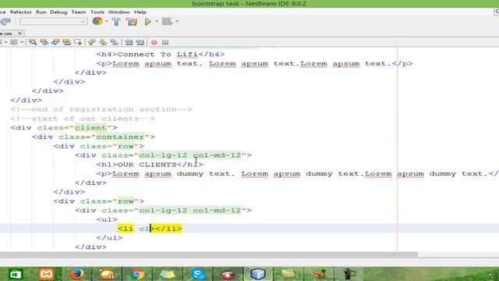Open the project configuration combo box
499x281 pixels.
(x=54, y=21)
